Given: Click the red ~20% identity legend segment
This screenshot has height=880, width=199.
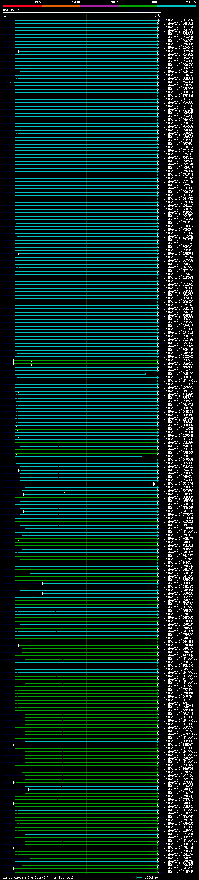Looking at the screenshot, I should 22,6.
